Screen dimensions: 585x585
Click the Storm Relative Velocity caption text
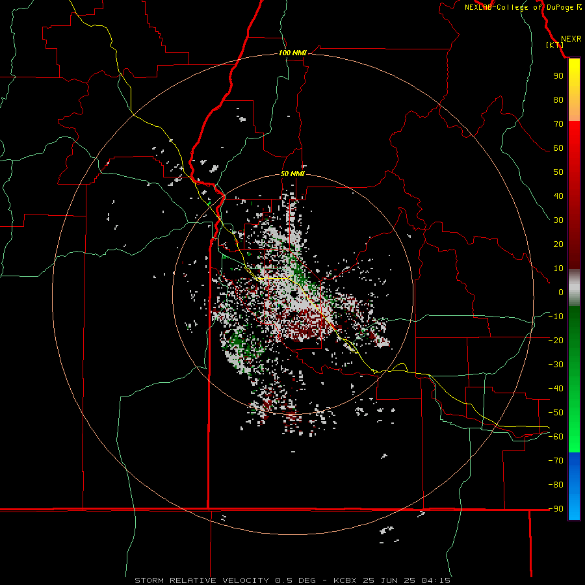coord(292,580)
